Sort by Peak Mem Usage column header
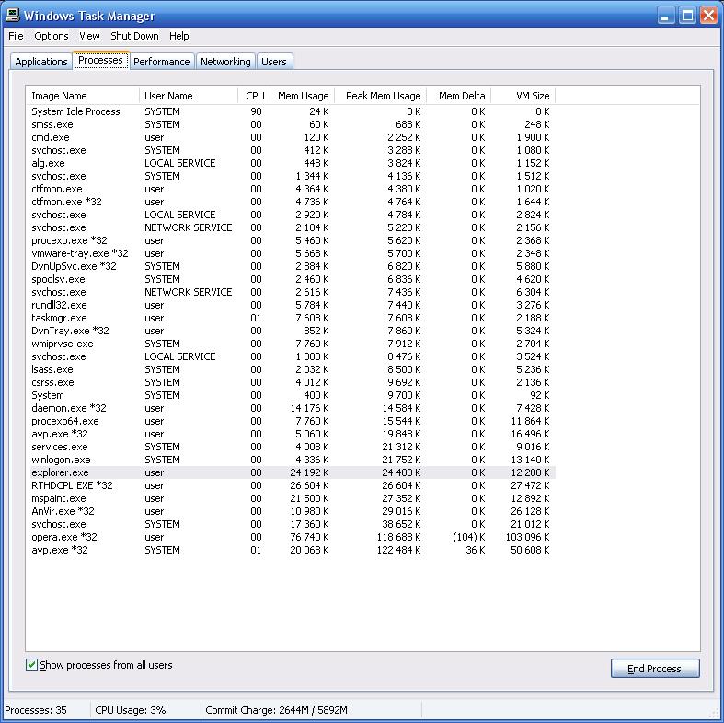This screenshot has width=724, height=723. [x=381, y=96]
